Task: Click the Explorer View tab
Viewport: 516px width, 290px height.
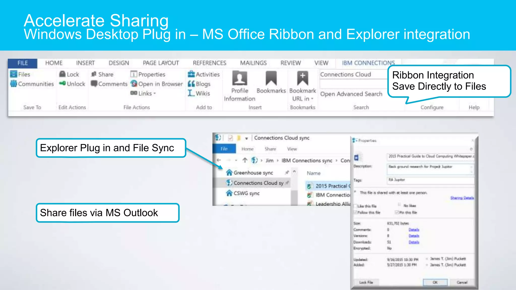Action: coord(292,149)
